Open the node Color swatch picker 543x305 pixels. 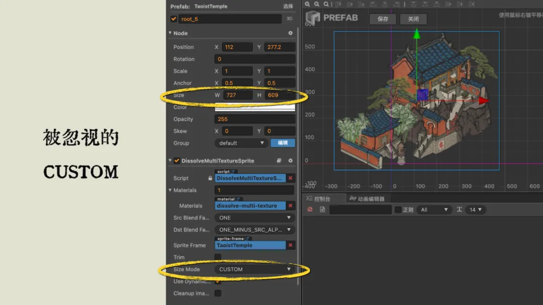click(x=254, y=107)
